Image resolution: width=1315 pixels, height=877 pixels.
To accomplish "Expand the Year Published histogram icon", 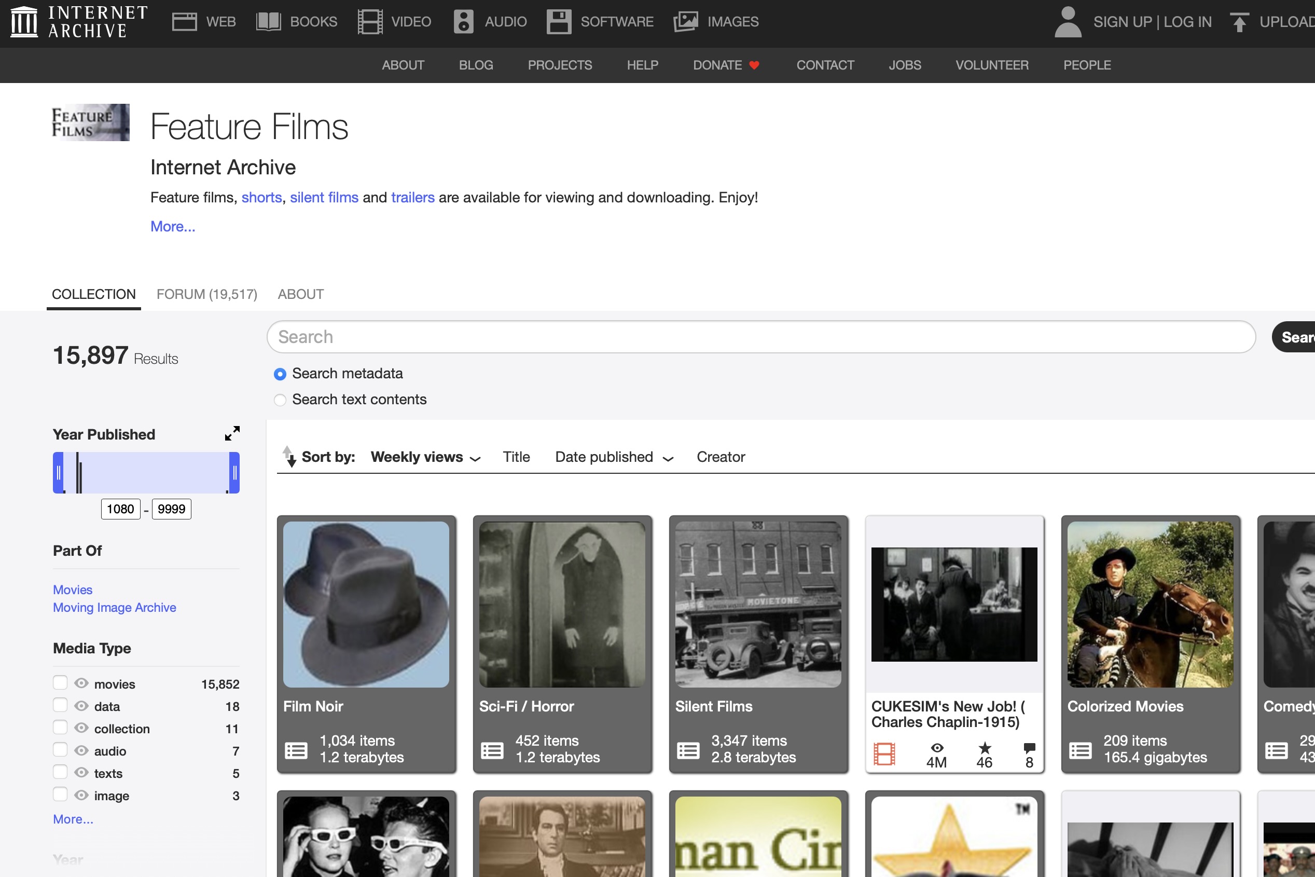I will 232,433.
